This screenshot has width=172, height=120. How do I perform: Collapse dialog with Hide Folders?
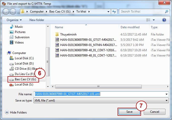click(16, 112)
